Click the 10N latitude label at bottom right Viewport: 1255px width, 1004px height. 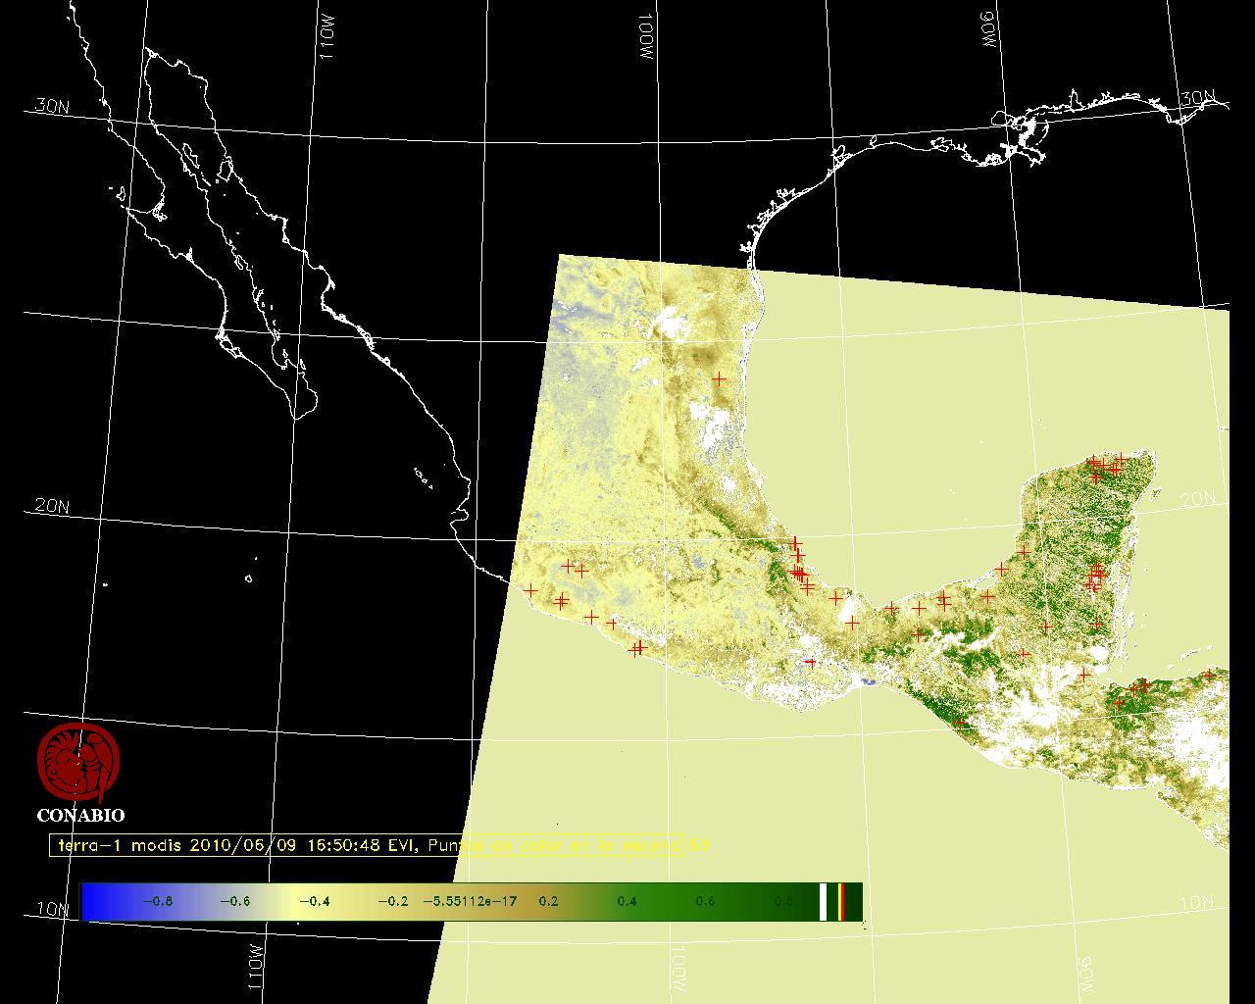(1196, 903)
